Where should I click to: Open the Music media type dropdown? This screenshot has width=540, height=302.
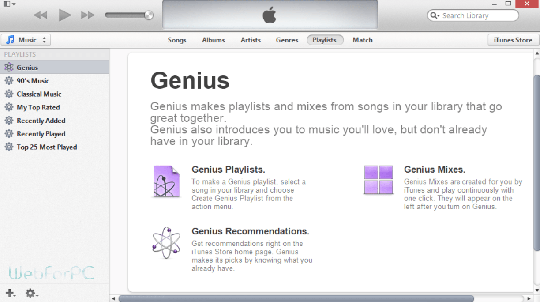(45, 39)
